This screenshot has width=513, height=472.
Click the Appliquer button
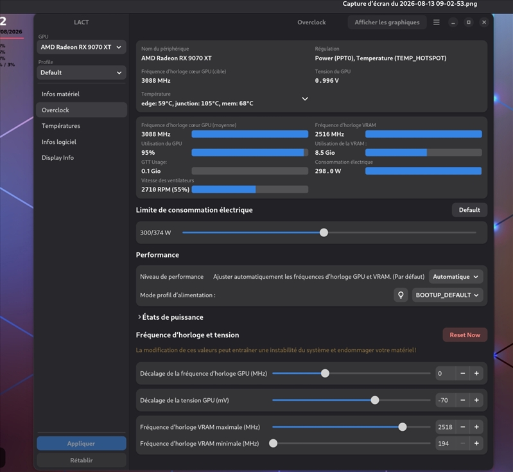(81, 444)
